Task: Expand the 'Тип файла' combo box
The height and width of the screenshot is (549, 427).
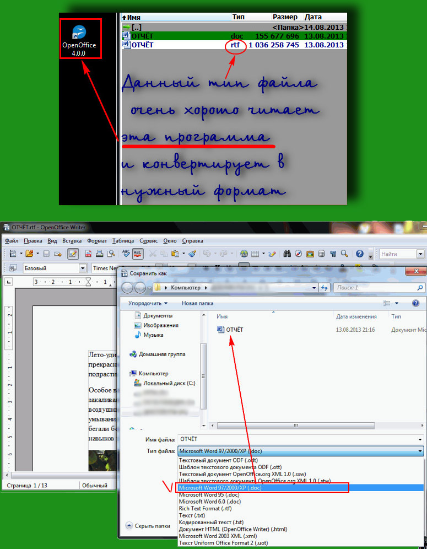Action: [x=420, y=451]
